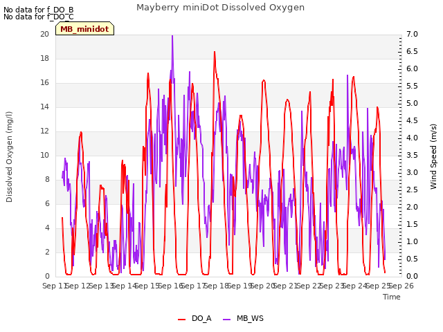
Task: Click the Time axis label
Action: [x=392, y=297]
